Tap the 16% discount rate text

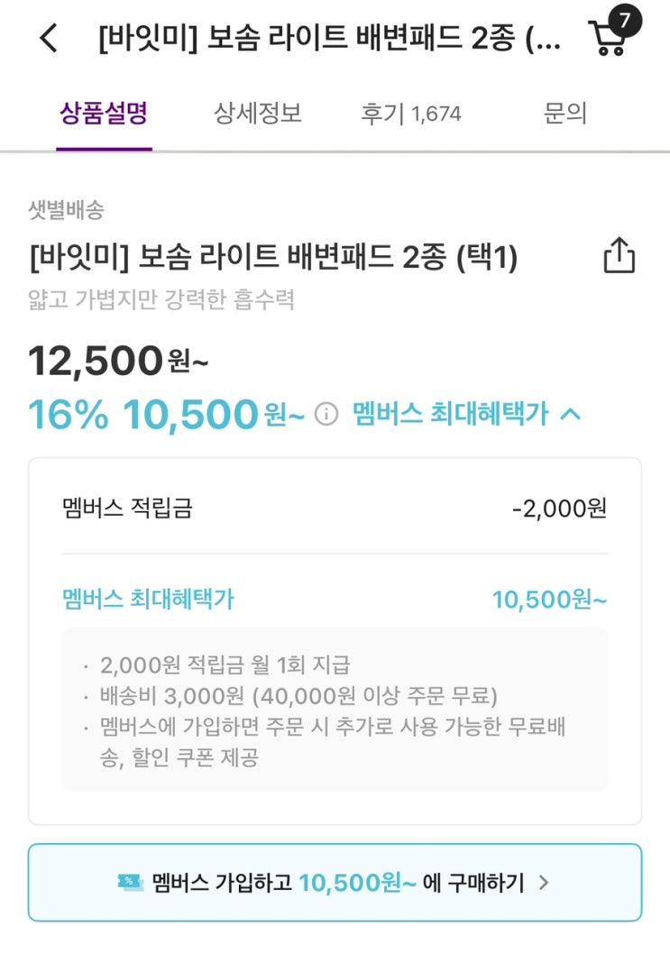(69, 415)
